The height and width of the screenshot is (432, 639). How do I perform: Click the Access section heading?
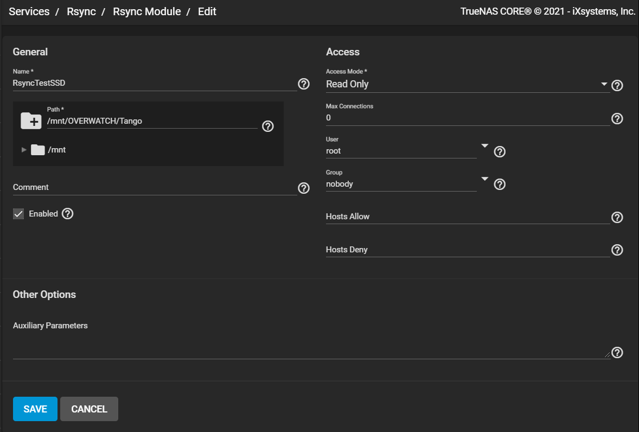pos(343,52)
